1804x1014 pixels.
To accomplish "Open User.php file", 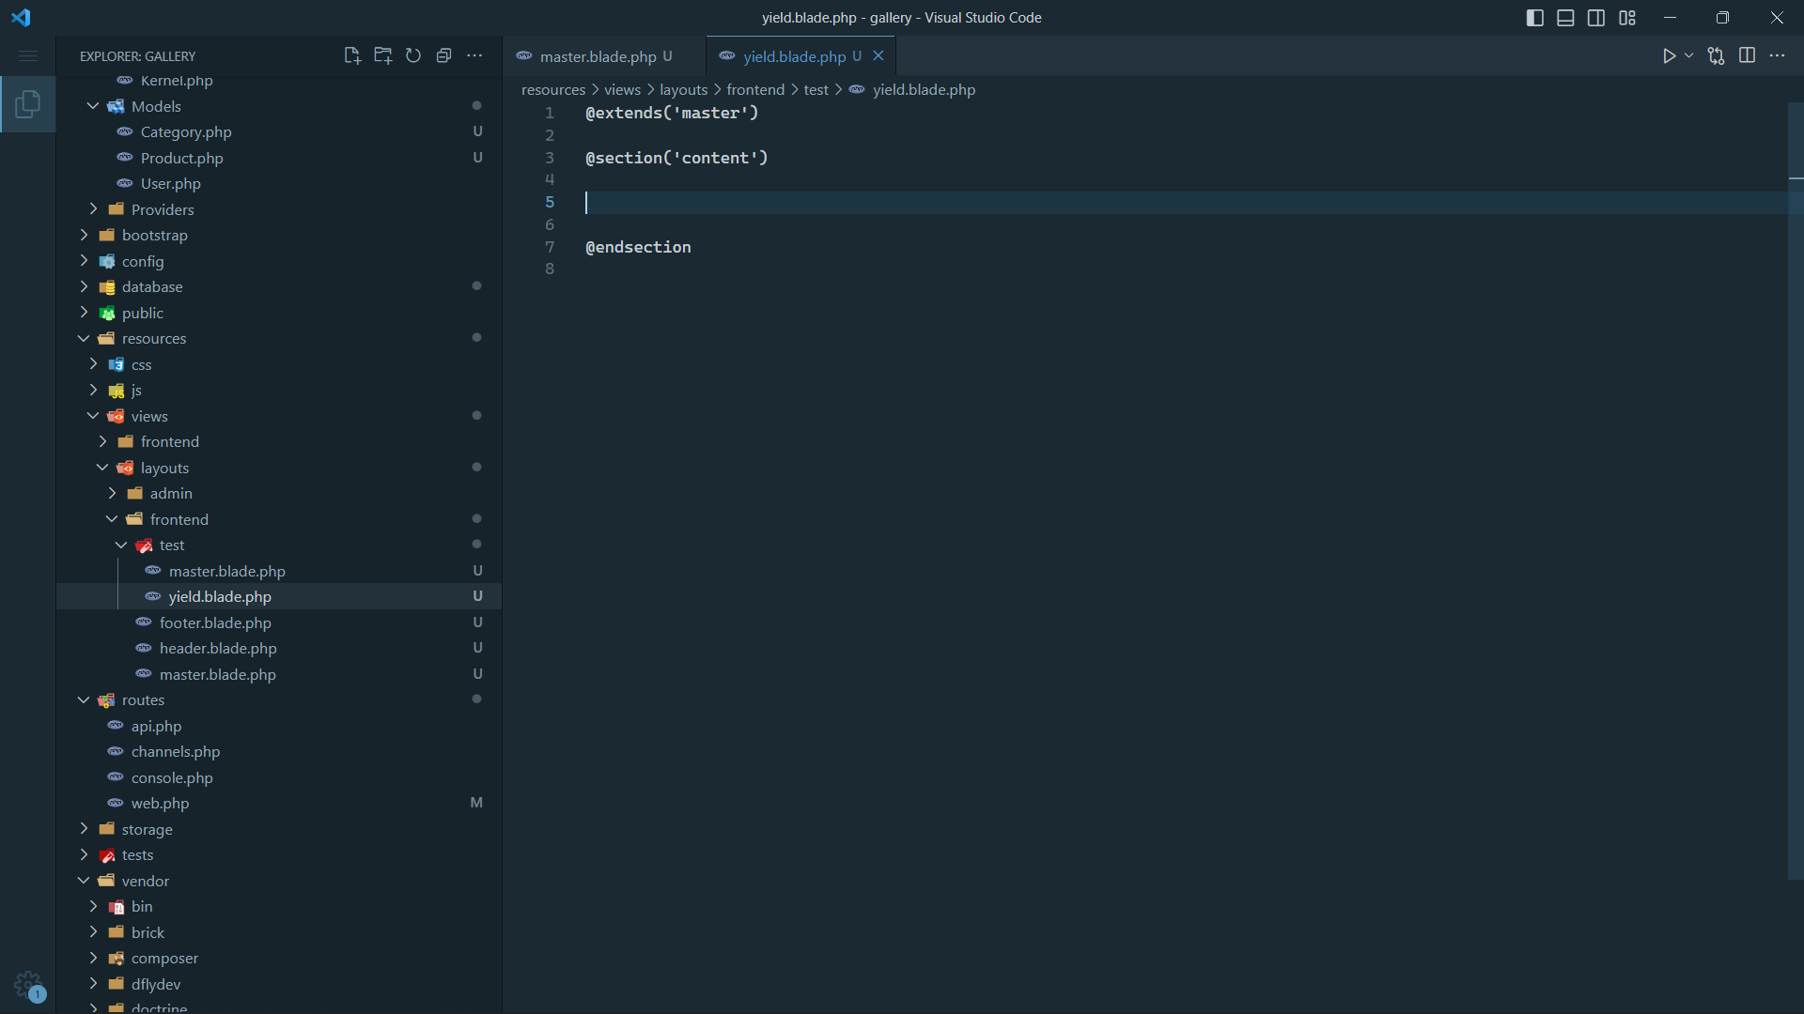I will click(279, 184).
